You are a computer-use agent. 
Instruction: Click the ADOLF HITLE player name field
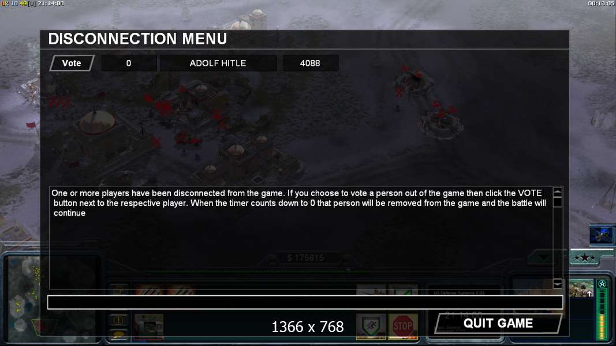(x=218, y=63)
